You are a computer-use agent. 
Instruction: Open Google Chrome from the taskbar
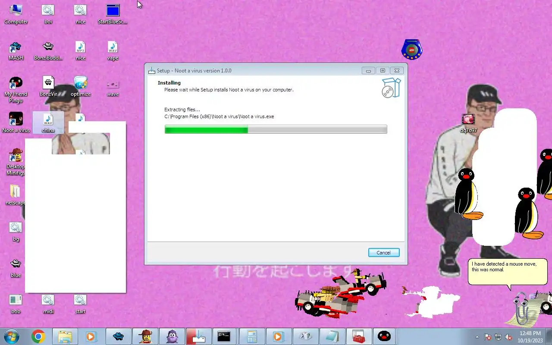coord(38,336)
